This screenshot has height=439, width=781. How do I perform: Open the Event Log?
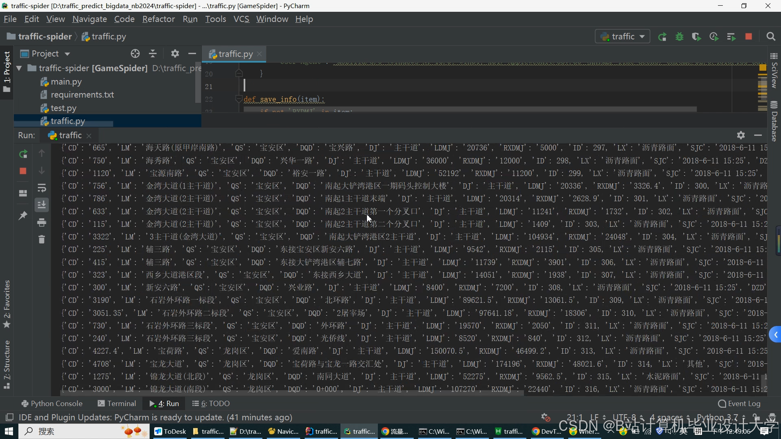tap(739, 404)
